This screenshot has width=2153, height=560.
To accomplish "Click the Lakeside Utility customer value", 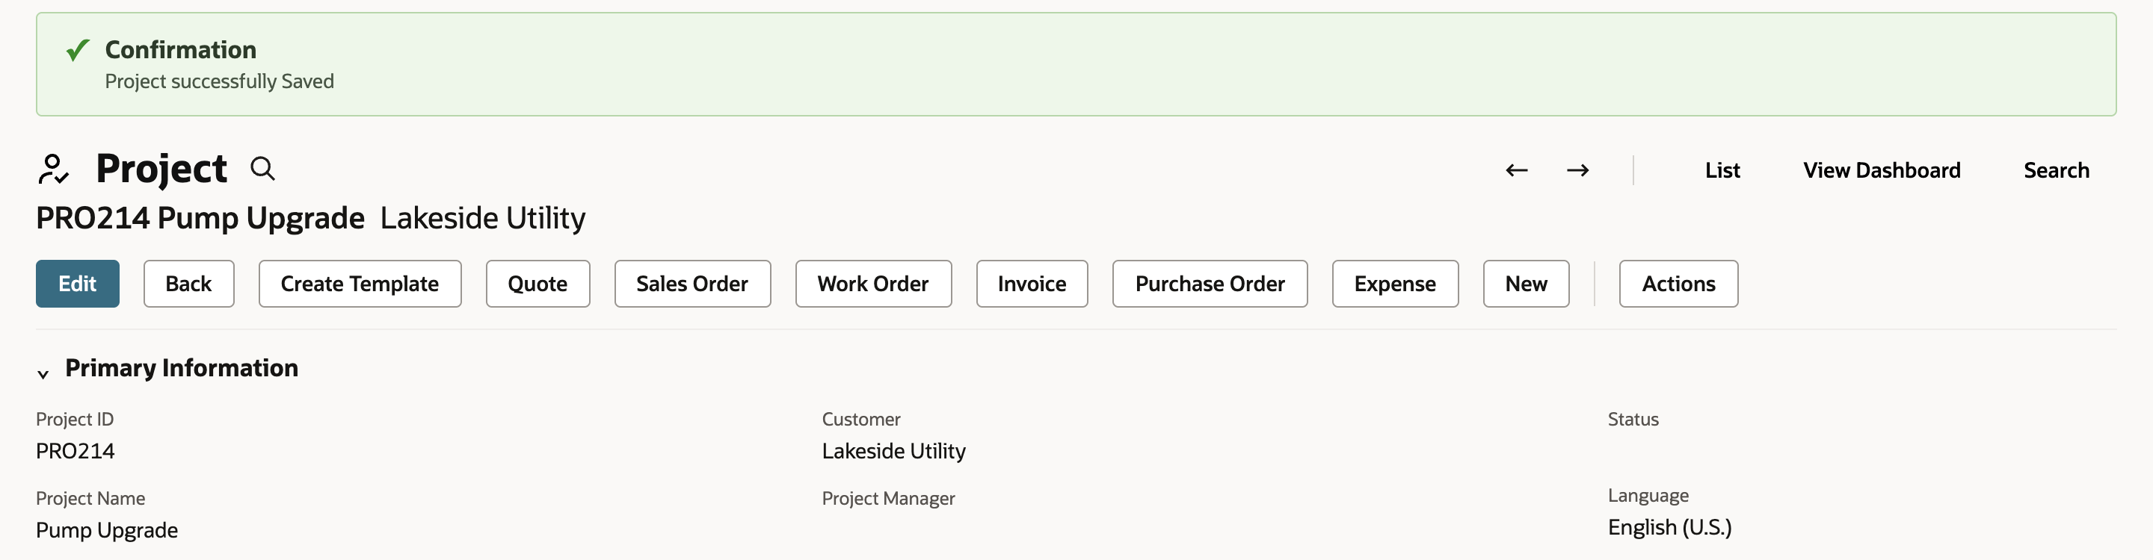I will click(893, 452).
